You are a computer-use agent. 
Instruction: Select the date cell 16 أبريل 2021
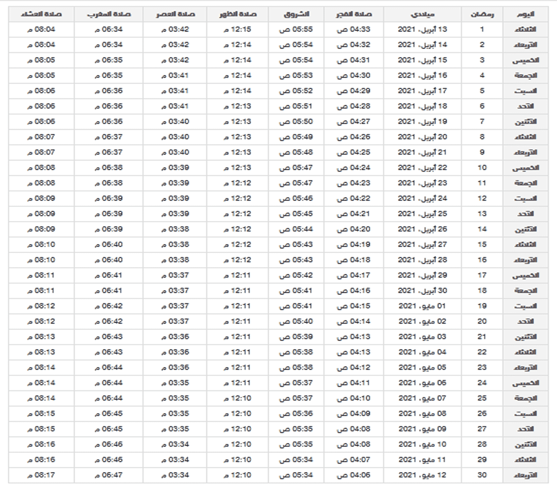click(x=422, y=76)
